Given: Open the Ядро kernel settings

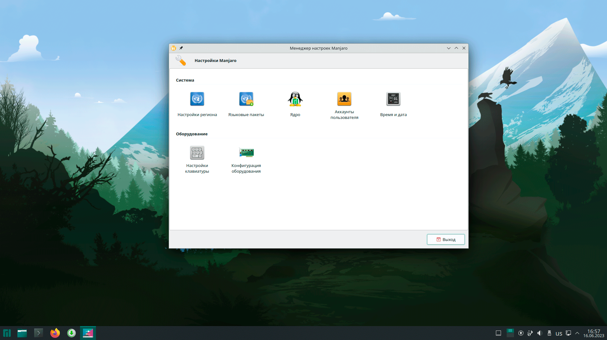Looking at the screenshot, I should tap(295, 104).
